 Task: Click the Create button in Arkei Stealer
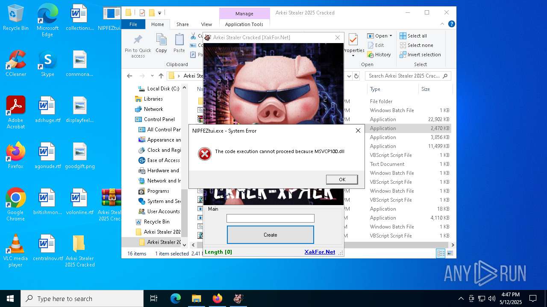click(270, 235)
